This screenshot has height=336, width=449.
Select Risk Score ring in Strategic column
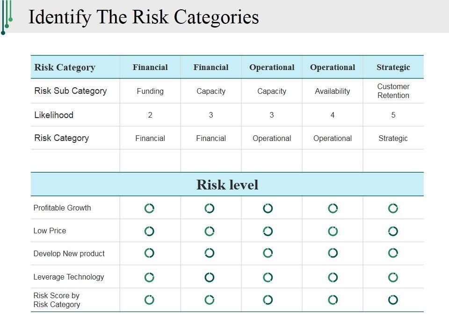tap(393, 300)
